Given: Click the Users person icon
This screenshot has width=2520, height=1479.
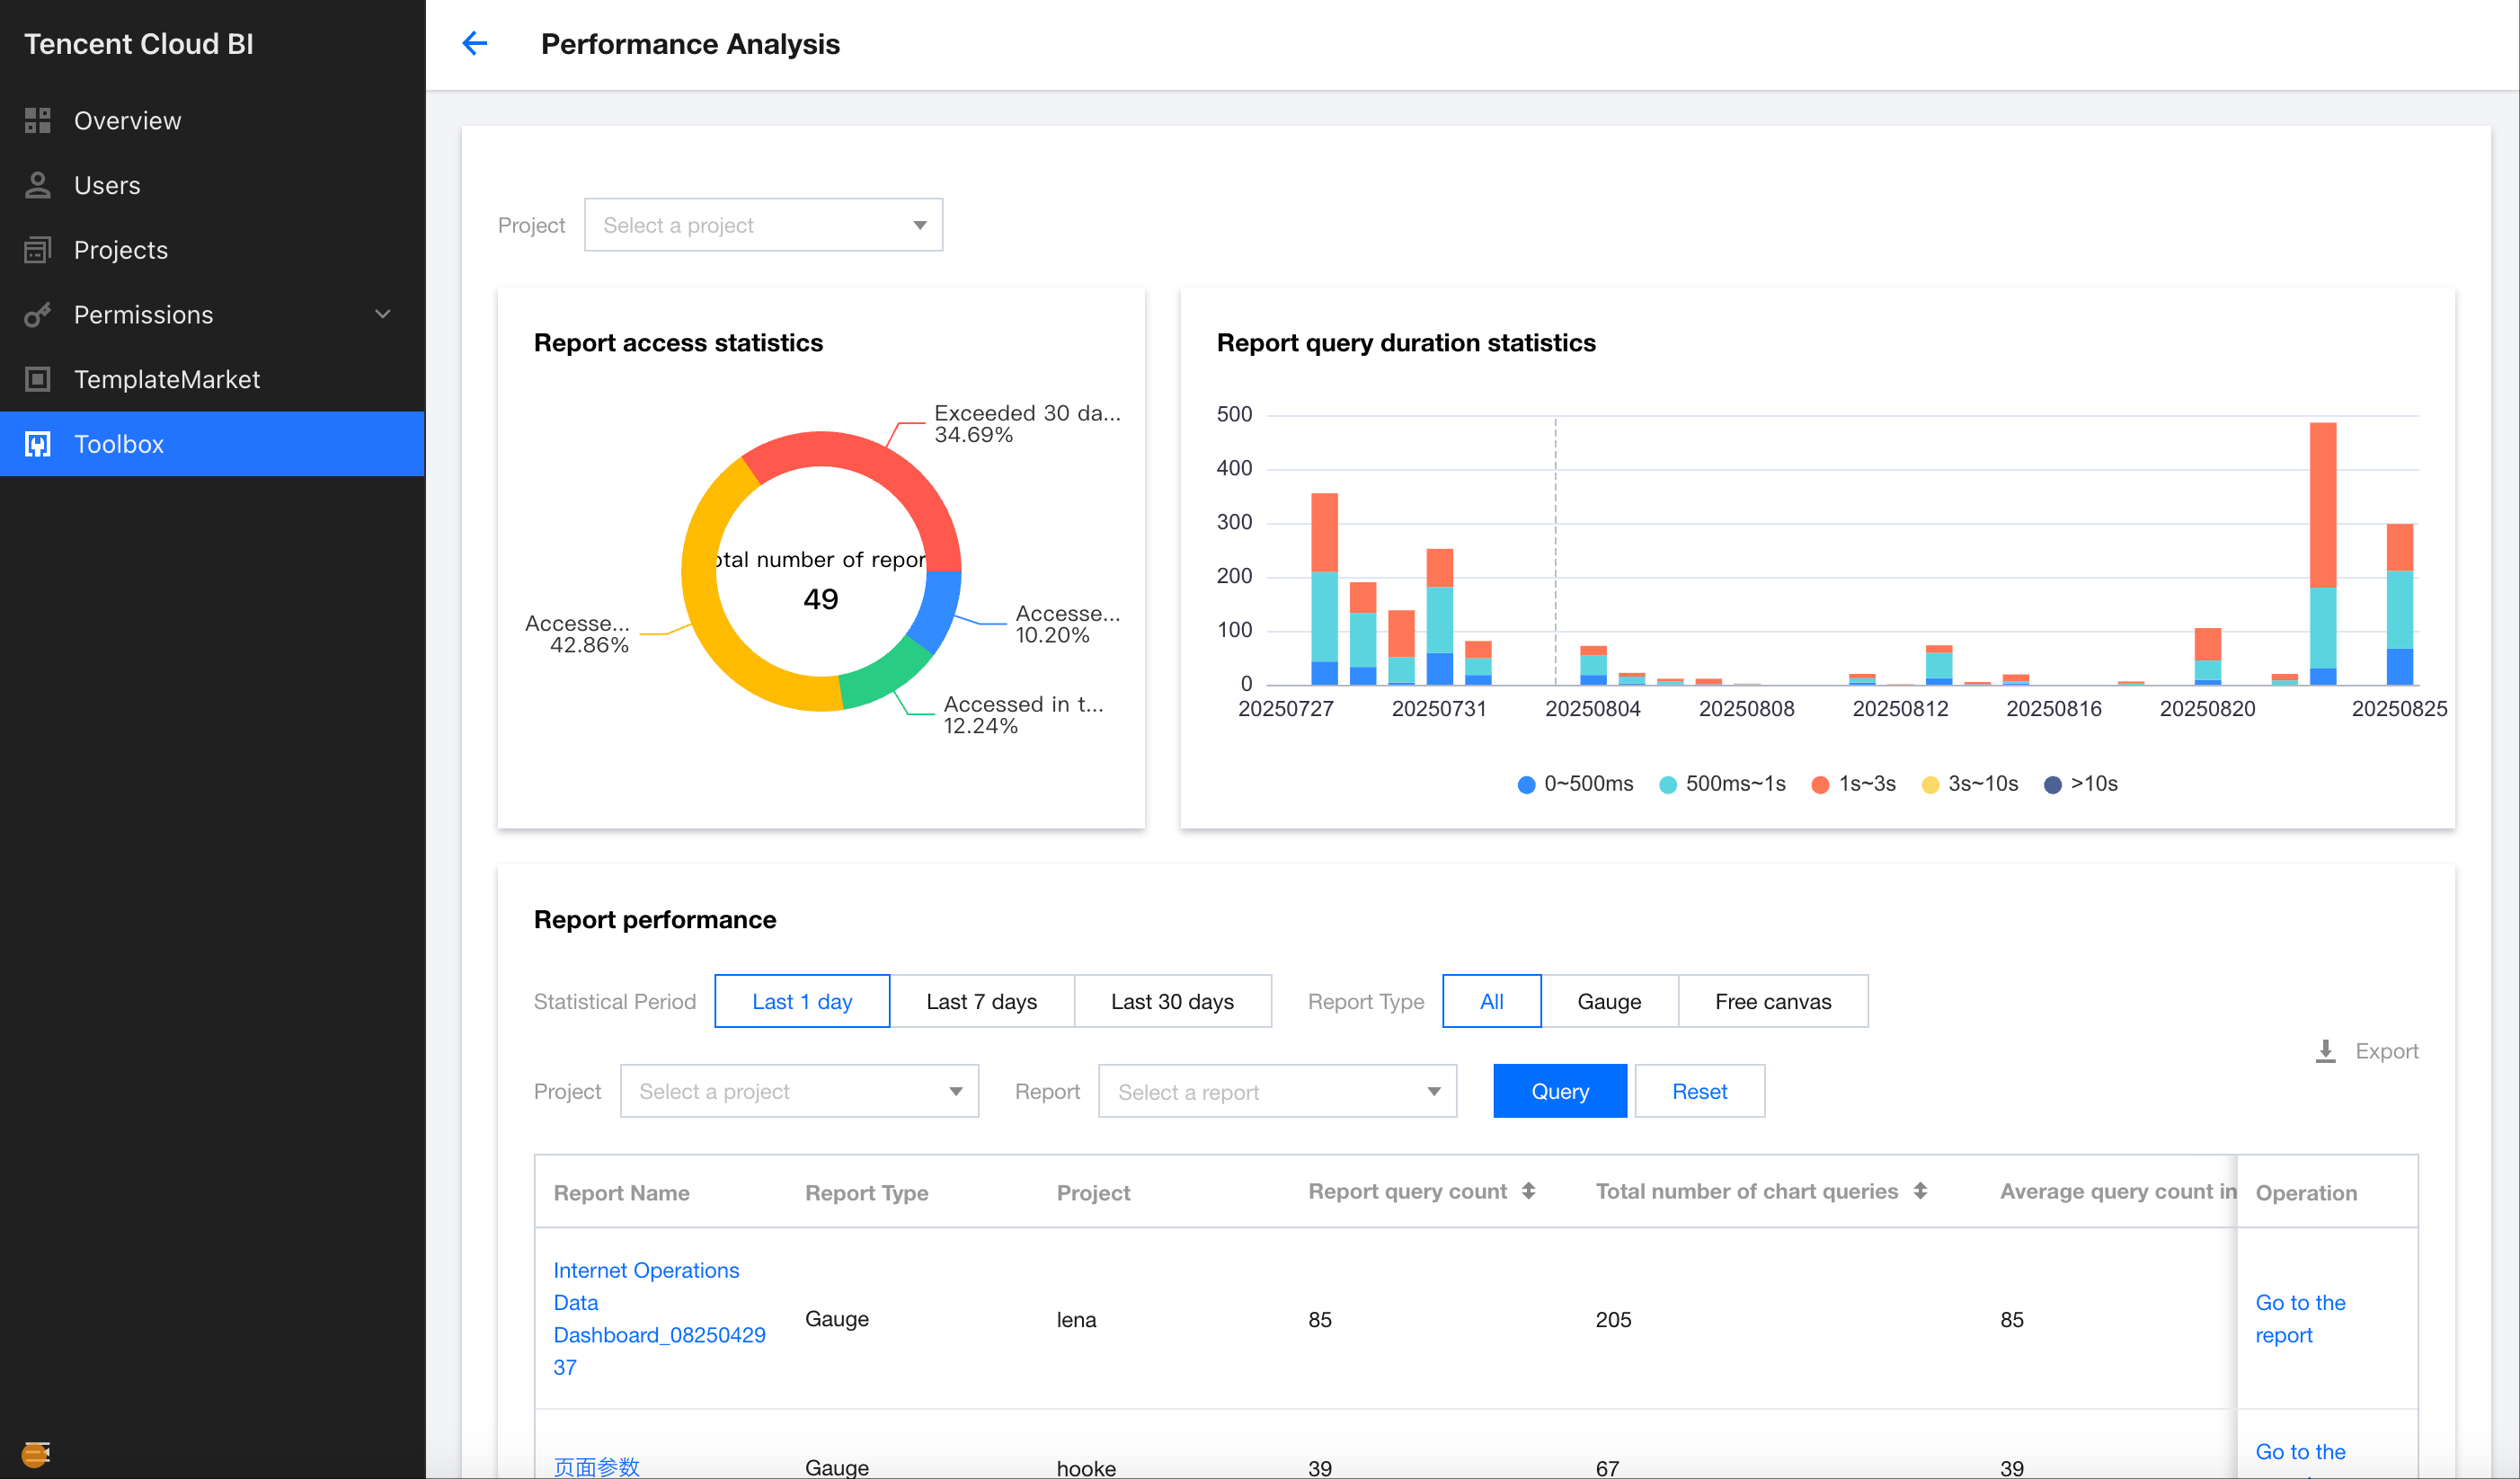Looking at the screenshot, I should (x=38, y=185).
